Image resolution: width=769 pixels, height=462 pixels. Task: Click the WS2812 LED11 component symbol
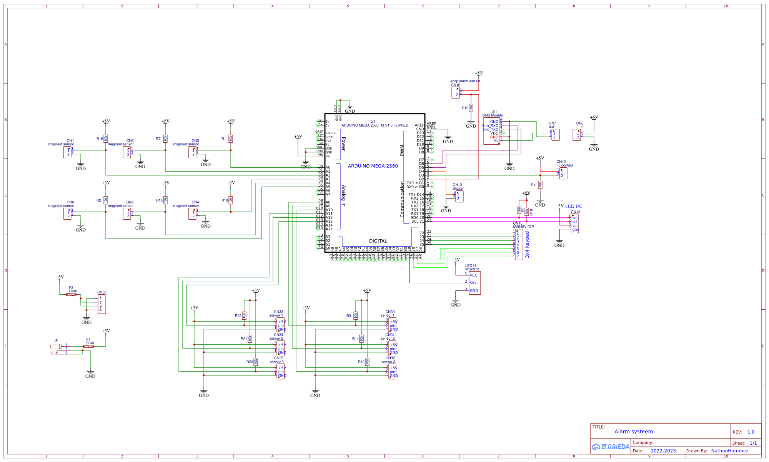474,283
